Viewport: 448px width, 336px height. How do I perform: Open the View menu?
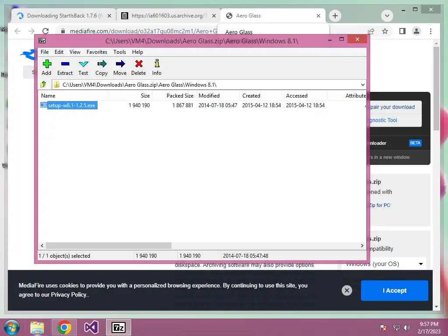pyautogui.click(x=75, y=52)
